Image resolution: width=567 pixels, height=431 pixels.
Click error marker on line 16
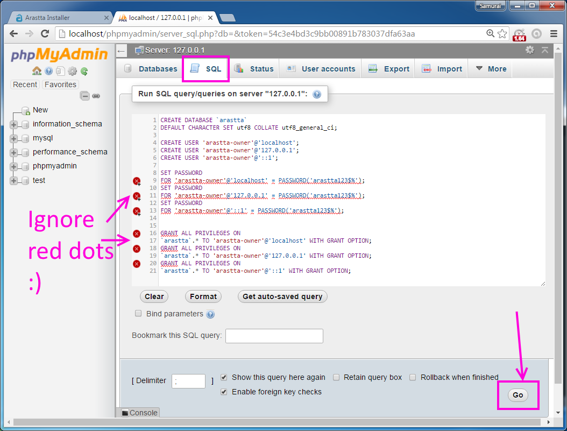tap(137, 234)
